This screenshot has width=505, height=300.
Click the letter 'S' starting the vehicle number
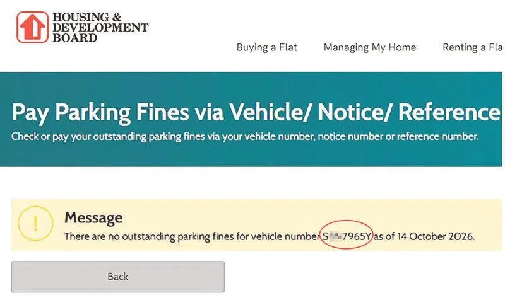[325, 236]
